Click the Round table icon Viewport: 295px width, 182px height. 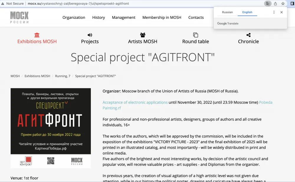point(196,35)
